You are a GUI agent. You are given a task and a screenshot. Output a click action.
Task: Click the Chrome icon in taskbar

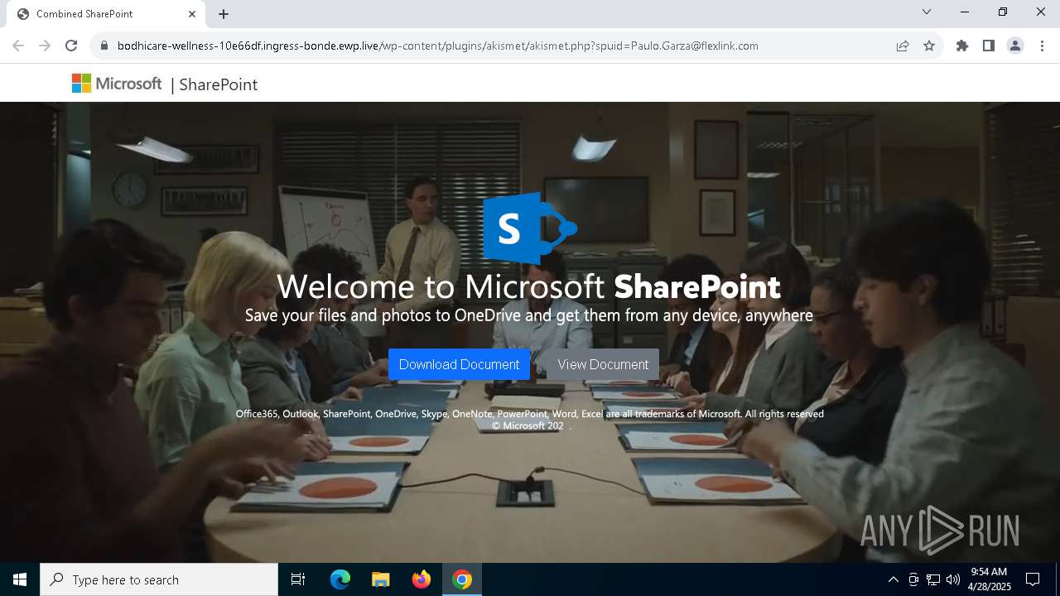tap(462, 579)
